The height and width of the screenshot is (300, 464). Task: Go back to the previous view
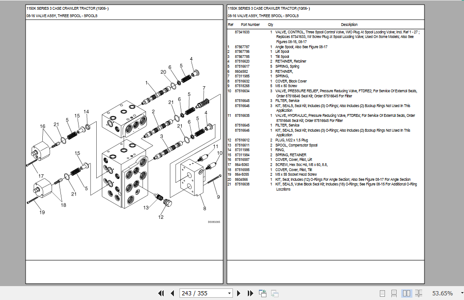[x=263, y=293]
